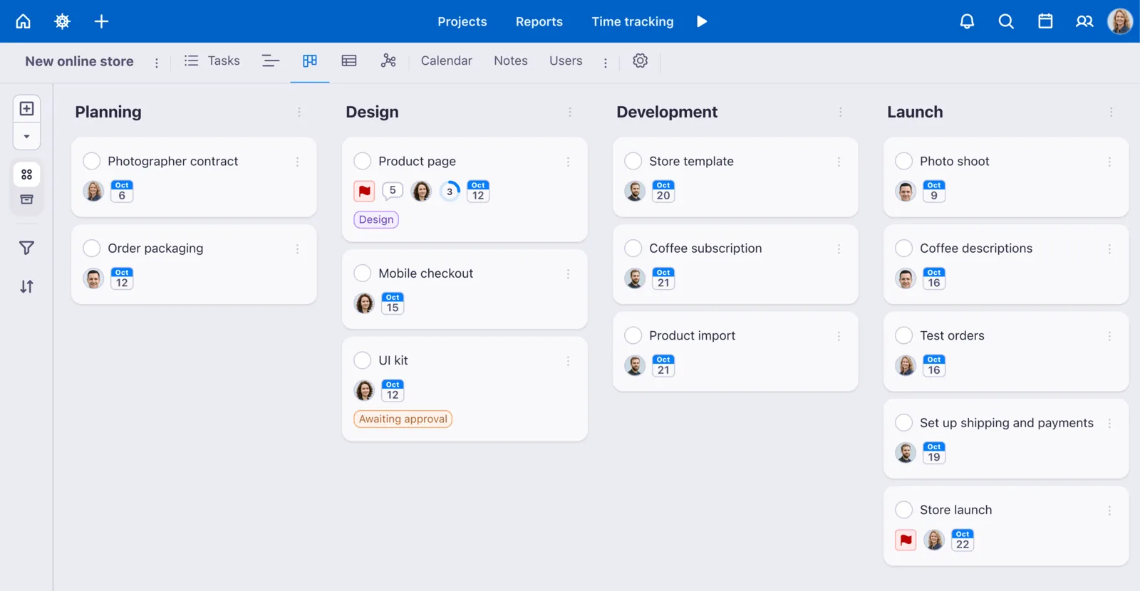Open the Users tab
This screenshot has height=591, width=1140.
coord(566,61)
